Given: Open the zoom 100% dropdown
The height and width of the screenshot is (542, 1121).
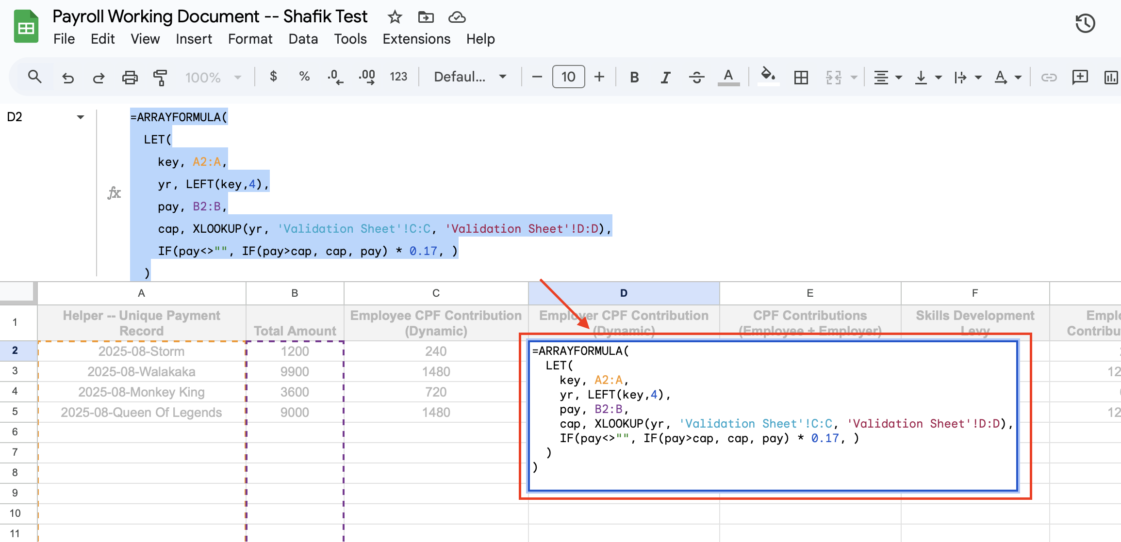Looking at the screenshot, I should pyautogui.click(x=213, y=77).
